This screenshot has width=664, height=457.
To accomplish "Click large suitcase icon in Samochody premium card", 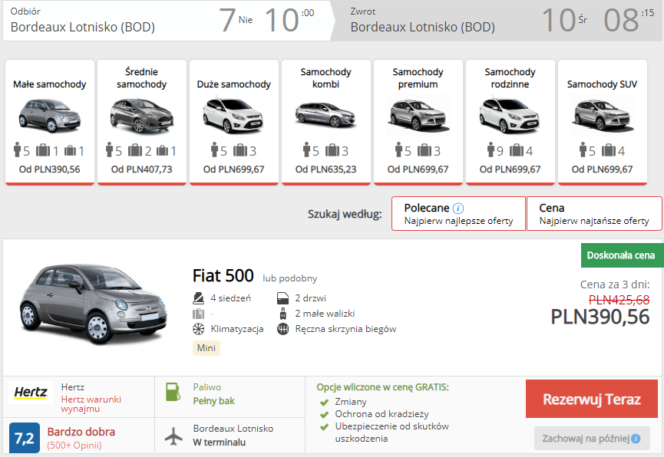I will (x=424, y=150).
